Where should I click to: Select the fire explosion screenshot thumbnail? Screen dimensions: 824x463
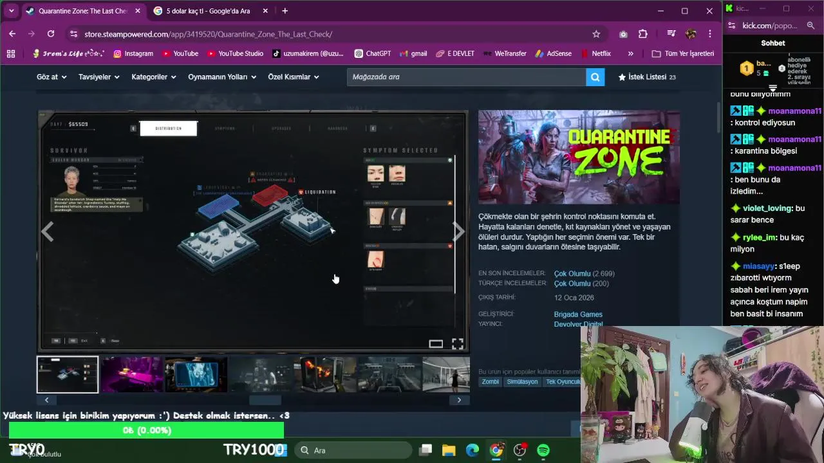(325, 374)
